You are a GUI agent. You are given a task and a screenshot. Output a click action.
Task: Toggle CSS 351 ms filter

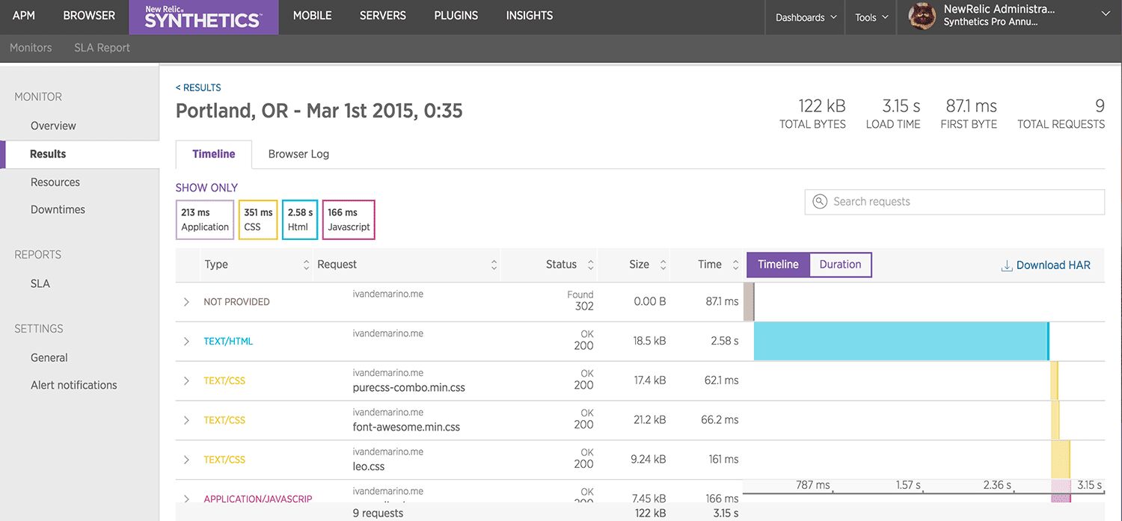[x=258, y=220]
